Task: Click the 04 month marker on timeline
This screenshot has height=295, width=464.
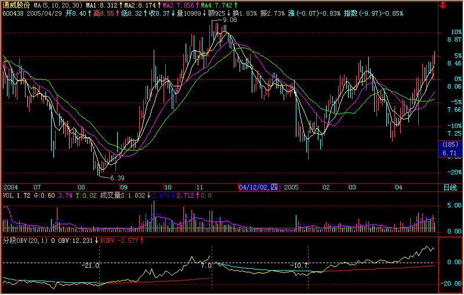Action: coord(398,187)
